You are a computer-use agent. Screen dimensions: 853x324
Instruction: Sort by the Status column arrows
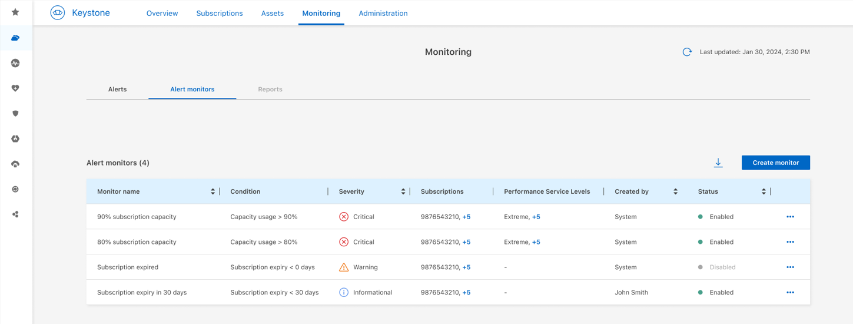click(x=764, y=191)
